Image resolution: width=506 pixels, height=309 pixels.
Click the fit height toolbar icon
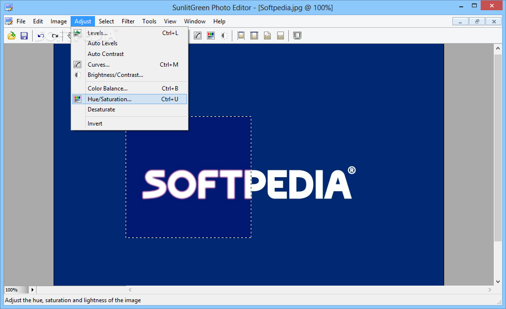point(254,36)
